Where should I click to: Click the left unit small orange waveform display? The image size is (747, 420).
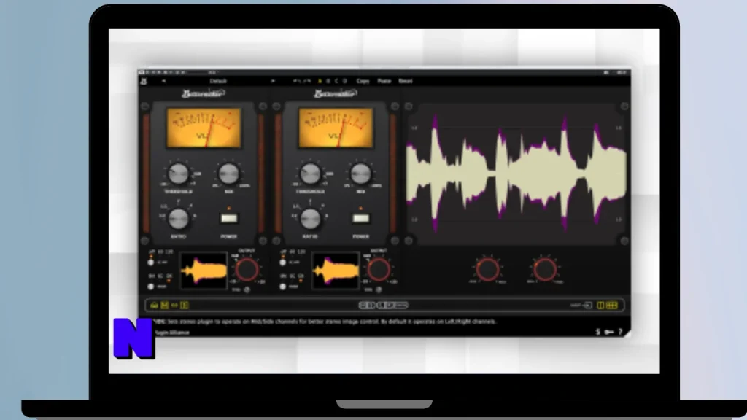(x=204, y=271)
